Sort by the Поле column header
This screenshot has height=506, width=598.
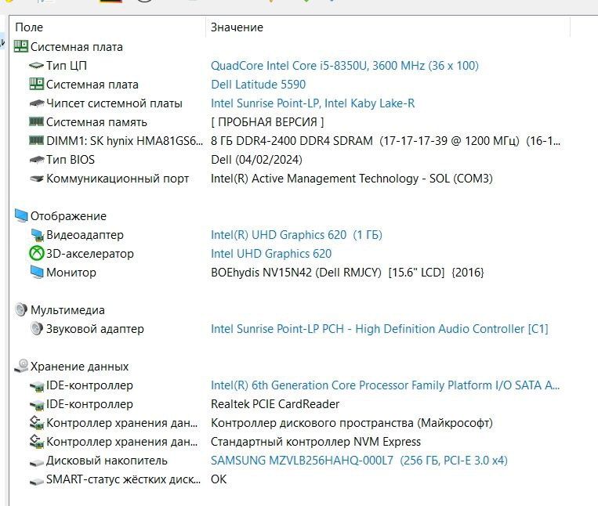29,27
